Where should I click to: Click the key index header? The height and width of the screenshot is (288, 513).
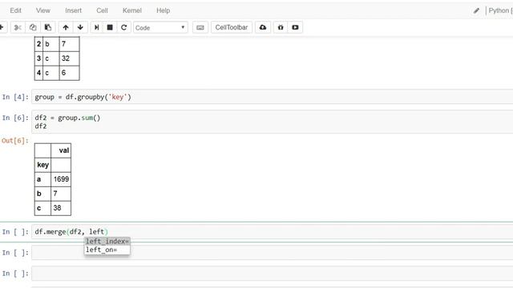(42, 165)
